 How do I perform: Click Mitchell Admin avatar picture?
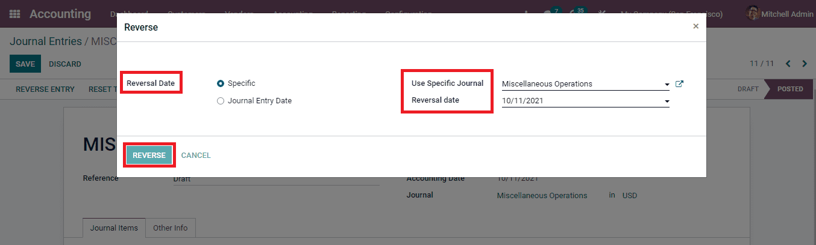coord(753,14)
